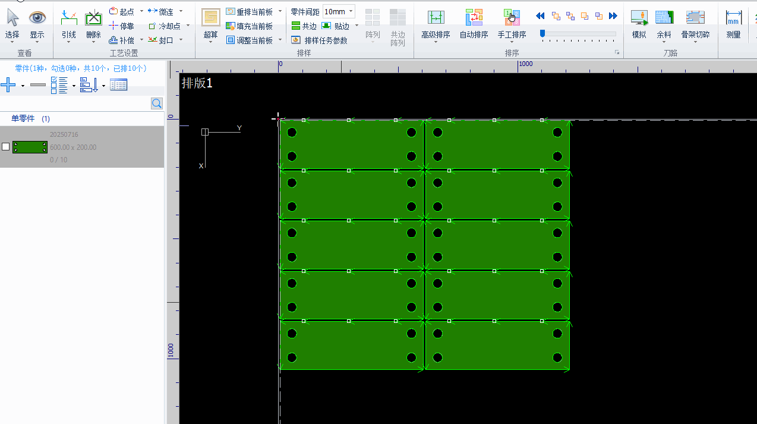Click 排样任务参数 button

[320, 40]
